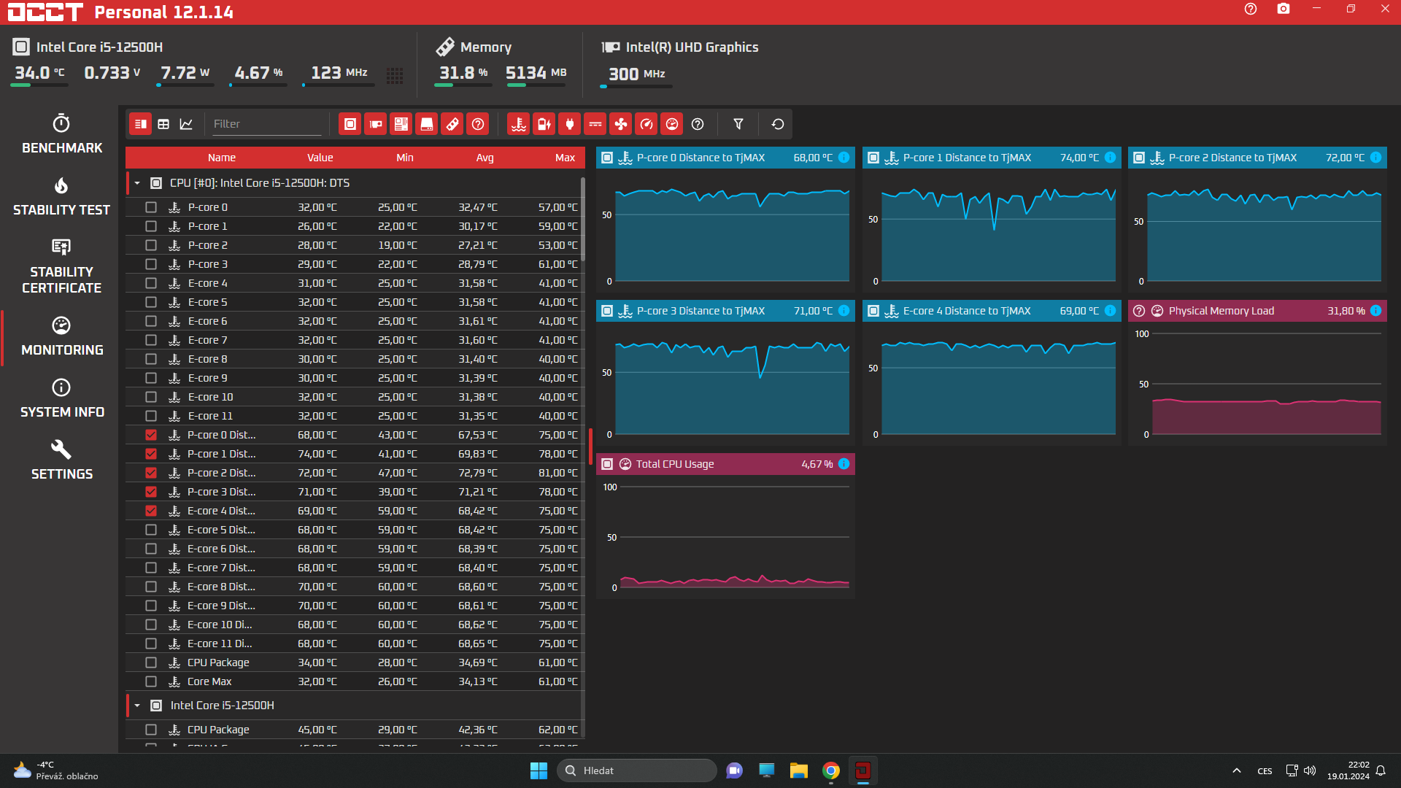Open help from the title bar question icon
This screenshot has height=788, width=1401.
tap(1251, 9)
